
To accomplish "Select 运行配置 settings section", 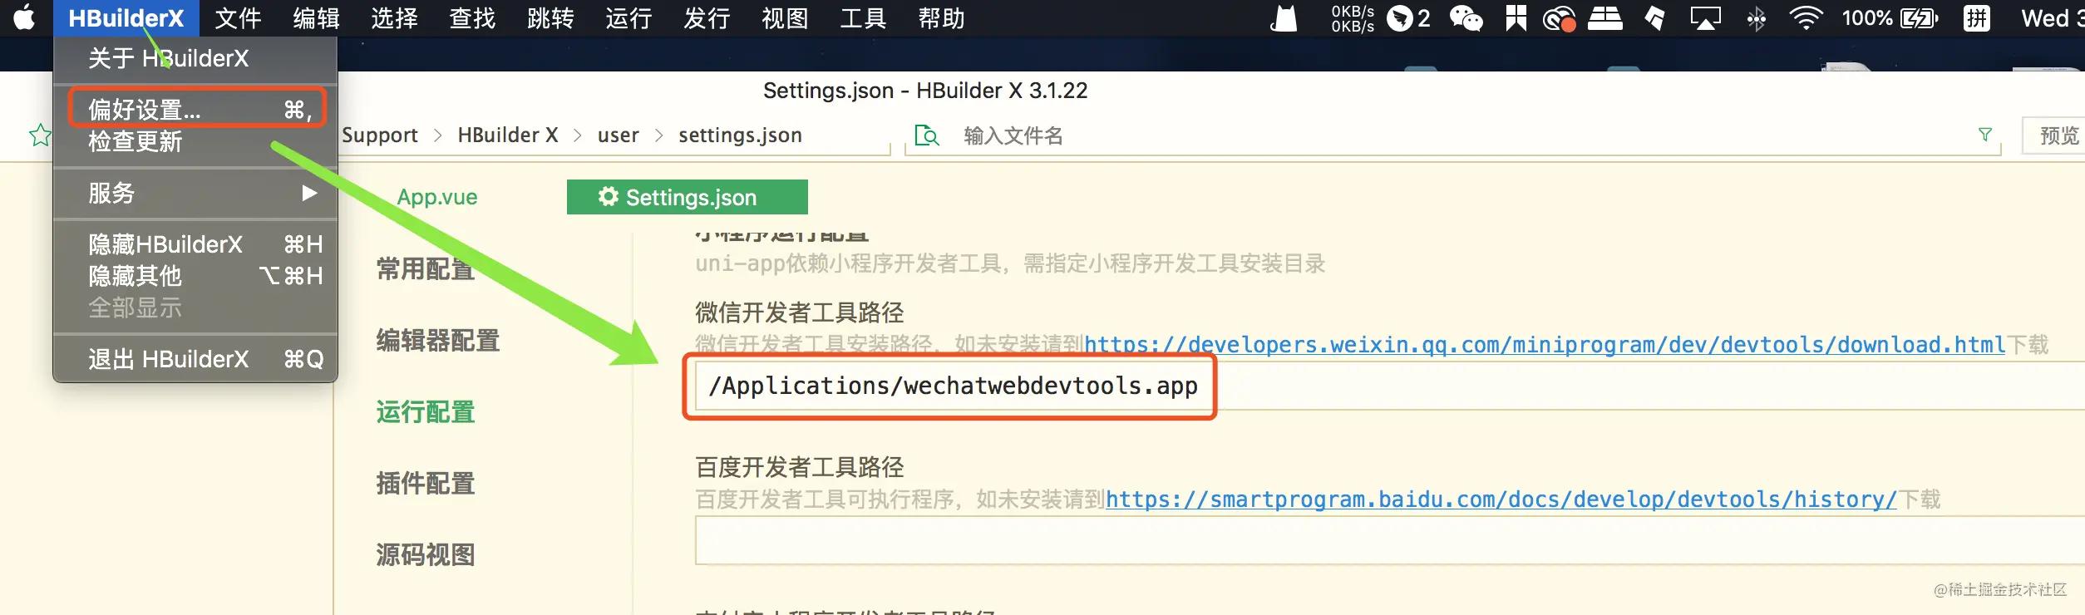I will 425,412.
